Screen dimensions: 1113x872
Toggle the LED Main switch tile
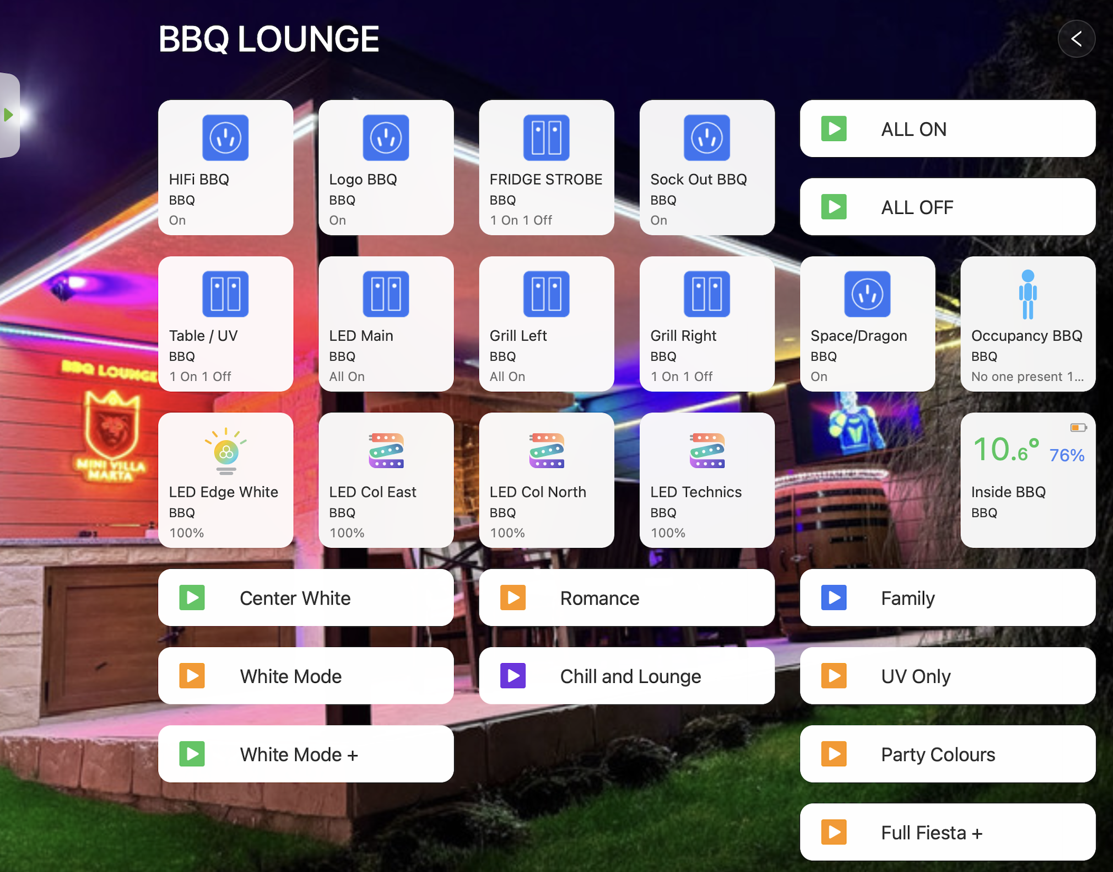click(x=385, y=324)
